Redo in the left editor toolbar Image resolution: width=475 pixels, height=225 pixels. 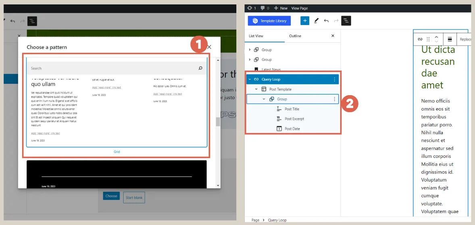coord(22,21)
